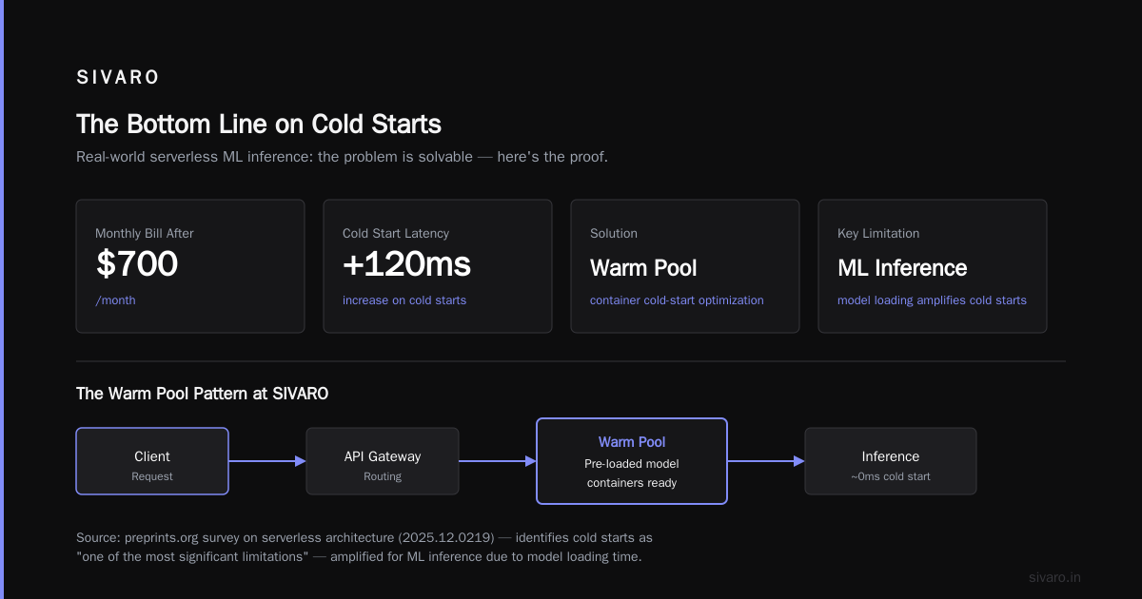Click the 'Monthly Bill After' label
The height and width of the screenshot is (599, 1142).
(145, 233)
